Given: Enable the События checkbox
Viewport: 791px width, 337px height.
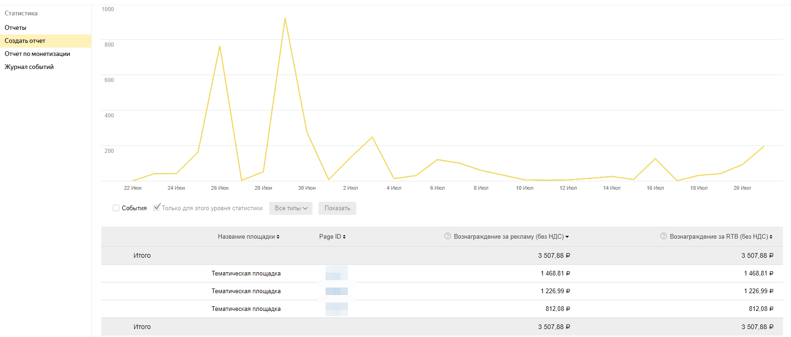Looking at the screenshot, I should [116, 208].
